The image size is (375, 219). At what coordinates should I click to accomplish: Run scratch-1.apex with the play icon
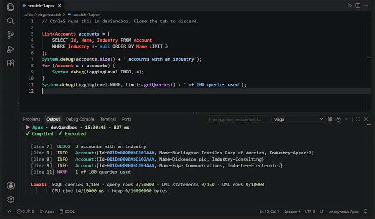pos(349,6)
